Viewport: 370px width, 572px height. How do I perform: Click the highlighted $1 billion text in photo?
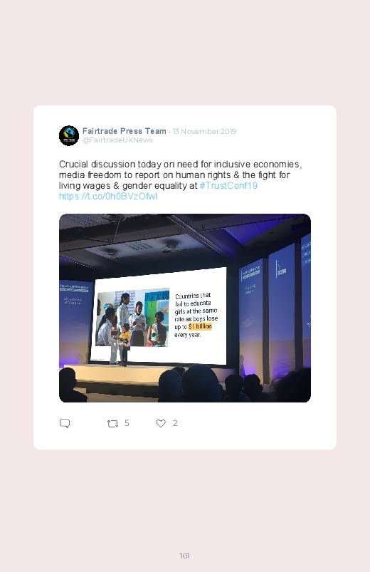click(200, 326)
